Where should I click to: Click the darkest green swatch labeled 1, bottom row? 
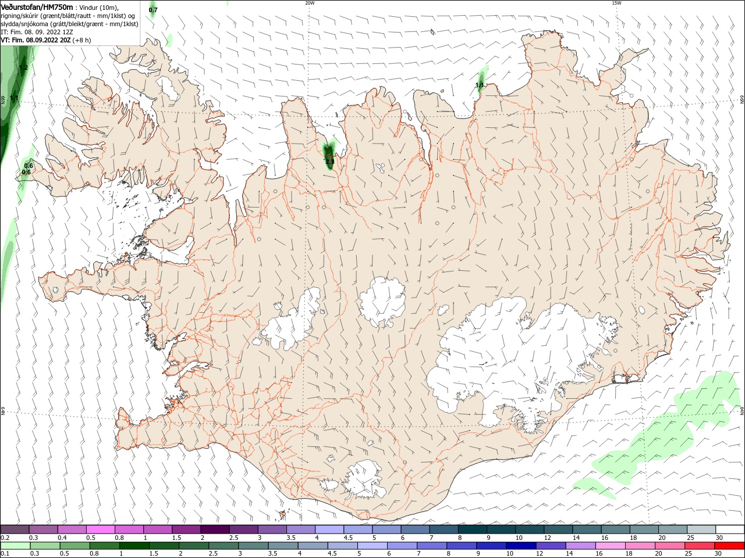(x=134, y=546)
